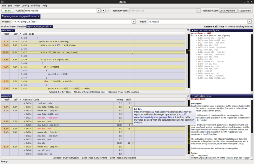Click the Local Machine target system field
The height and width of the screenshot is (164, 254).
(228, 11)
